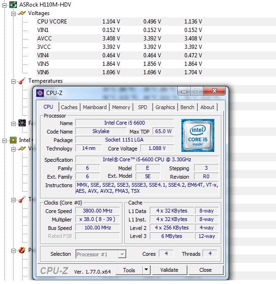Collapse the ASRock H110M-HDV tree node
Screen dimensions: 276x284
tap(4, 5)
